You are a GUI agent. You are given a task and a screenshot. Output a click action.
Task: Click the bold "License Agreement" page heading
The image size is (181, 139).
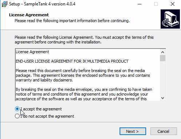(29, 15)
